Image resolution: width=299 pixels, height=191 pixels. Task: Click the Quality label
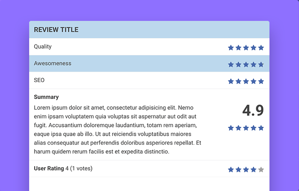click(x=43, y=47)
